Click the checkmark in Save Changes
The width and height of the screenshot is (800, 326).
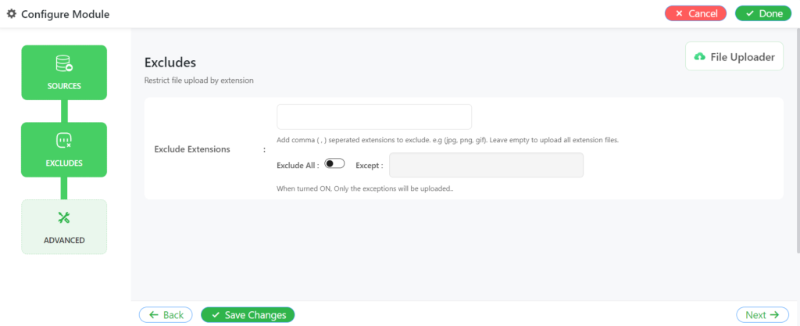tap(216, 315)
